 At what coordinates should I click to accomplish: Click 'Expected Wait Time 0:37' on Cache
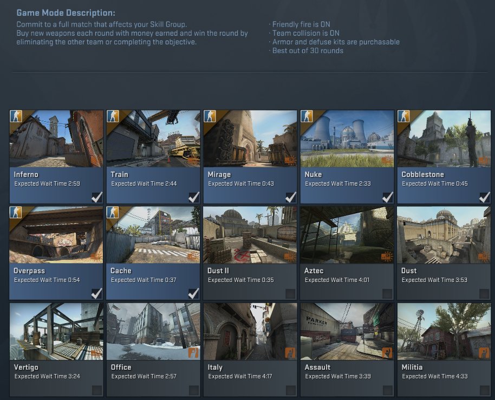[144, 280]
